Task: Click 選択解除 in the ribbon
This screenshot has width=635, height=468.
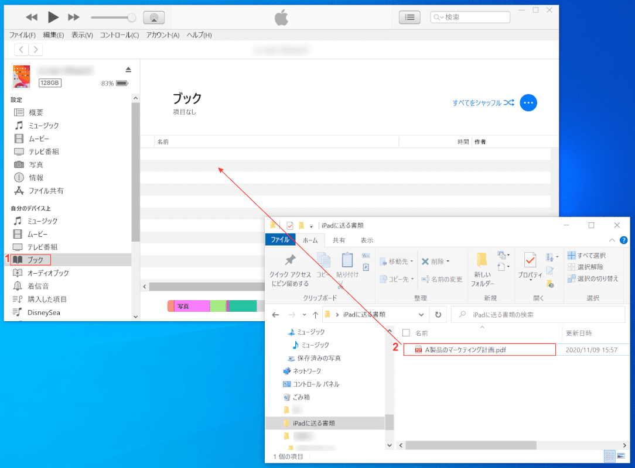Action: [x=586, y=267]
